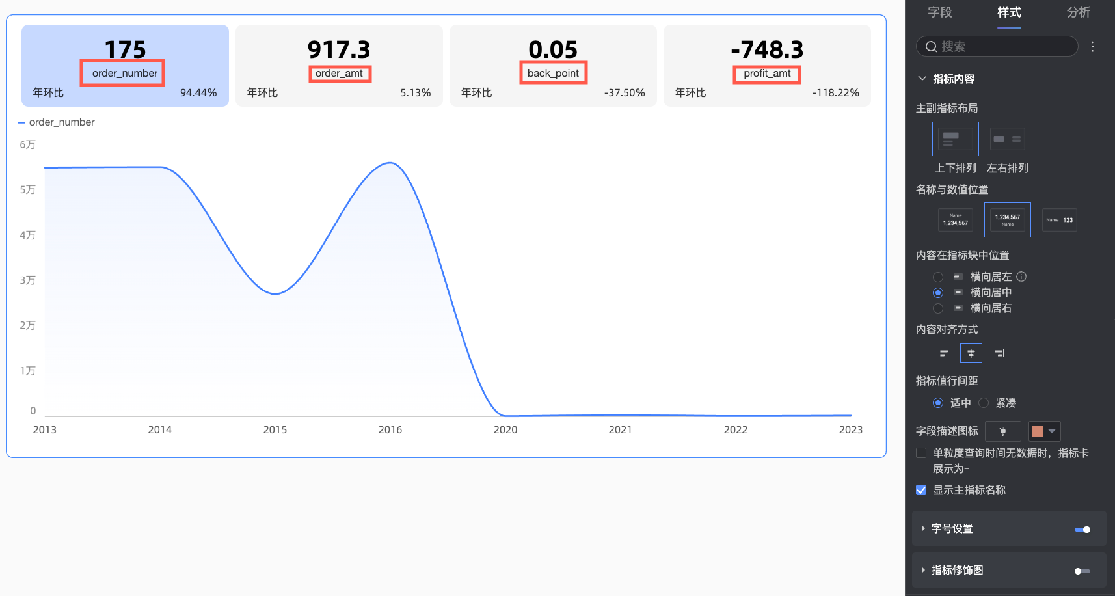Open the 字段描述图标 color swatch dropdown
This screenshot has height=596, width=1115.
[x=1044, y=431]
